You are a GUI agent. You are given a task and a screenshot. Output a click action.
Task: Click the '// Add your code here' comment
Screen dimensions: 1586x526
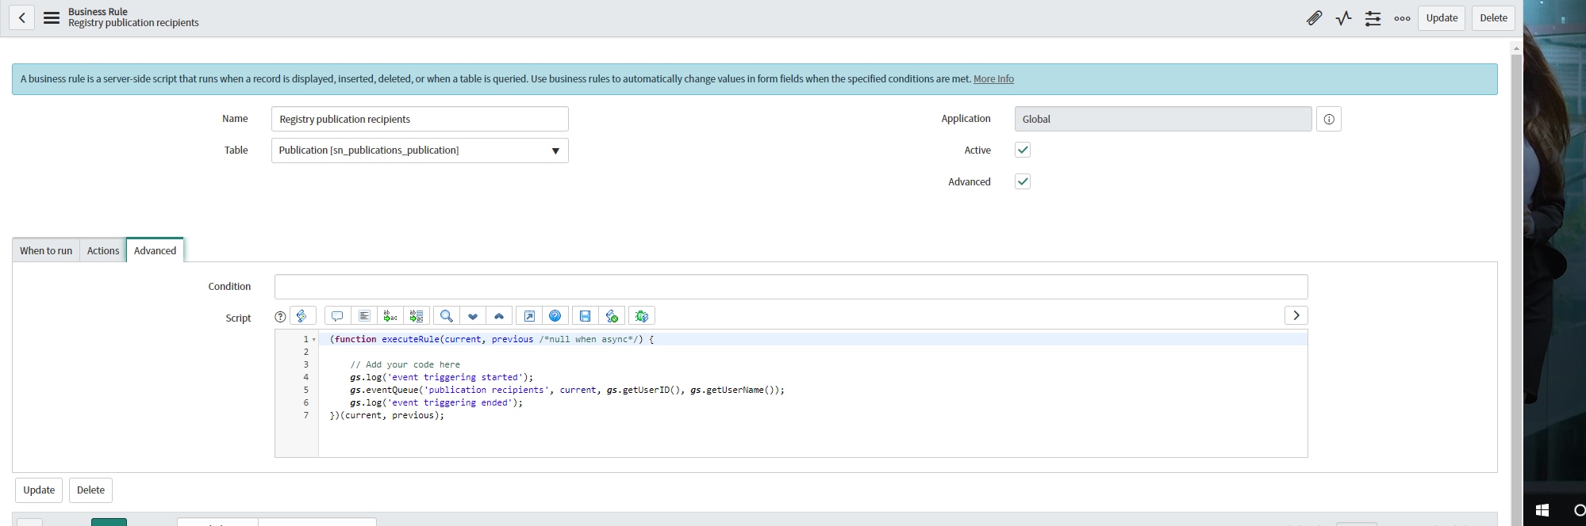(405, 364)
